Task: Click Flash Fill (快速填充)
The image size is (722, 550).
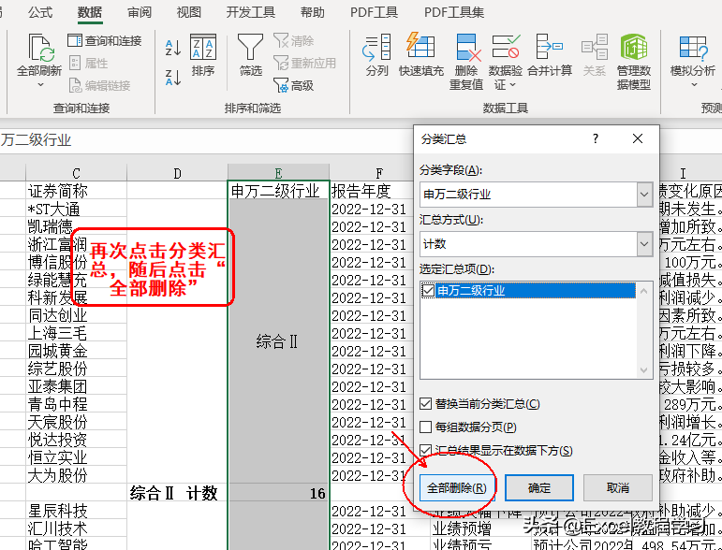Action: coord(420,55)
